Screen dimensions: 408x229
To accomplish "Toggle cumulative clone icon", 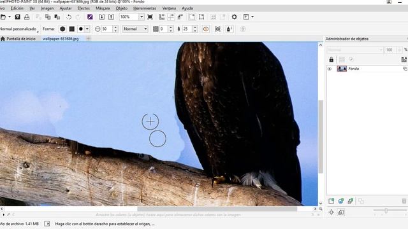I will (206, 29).
